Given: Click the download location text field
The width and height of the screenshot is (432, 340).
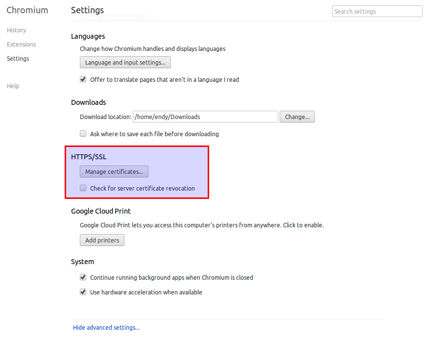Looking at the screenshot, I should 205,117.
